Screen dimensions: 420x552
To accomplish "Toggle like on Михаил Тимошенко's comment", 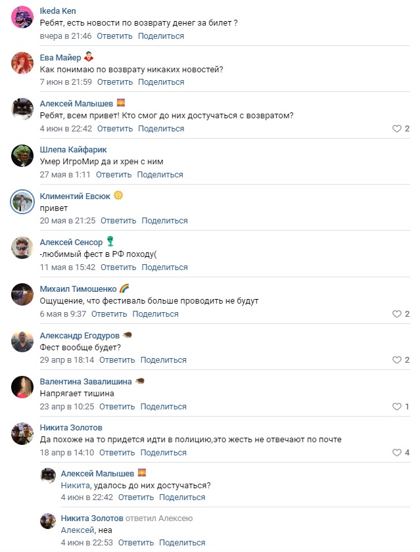I will pyautogui.click(x=397, y=314).
